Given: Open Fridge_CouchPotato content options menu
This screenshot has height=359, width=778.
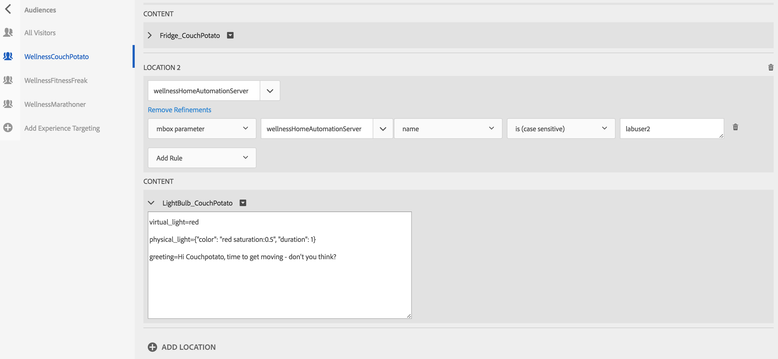Looking at the screenshot, I should 230,36.
